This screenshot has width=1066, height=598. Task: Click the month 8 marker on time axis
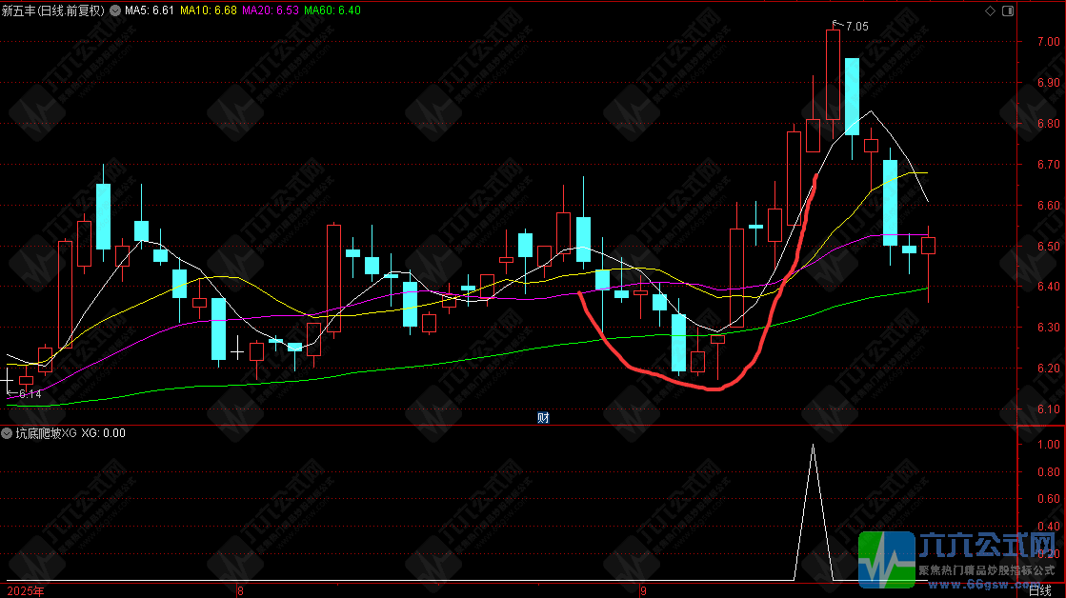coord(240,590)
